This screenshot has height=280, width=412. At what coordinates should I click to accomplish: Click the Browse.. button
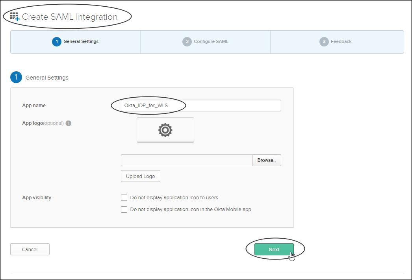pos(266,160)
